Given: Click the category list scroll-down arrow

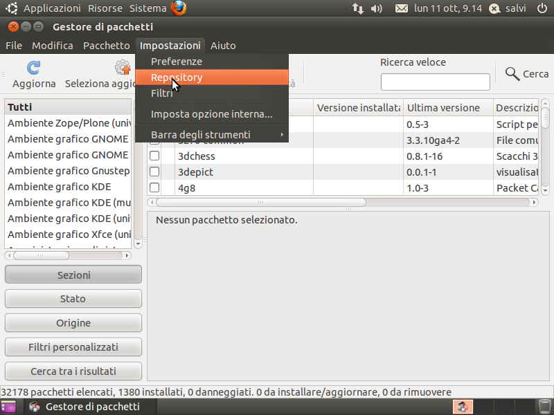Looking at the screenshot, I should click(x=138, y=244).
